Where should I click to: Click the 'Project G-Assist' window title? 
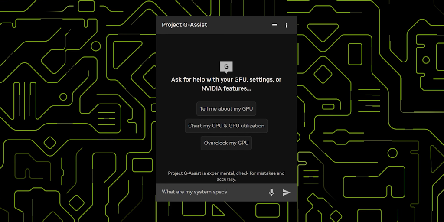[x=184, y=25]
